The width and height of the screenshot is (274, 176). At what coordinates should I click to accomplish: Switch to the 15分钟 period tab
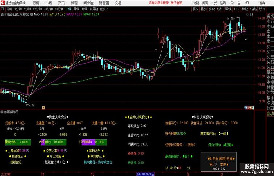[37, 9]
